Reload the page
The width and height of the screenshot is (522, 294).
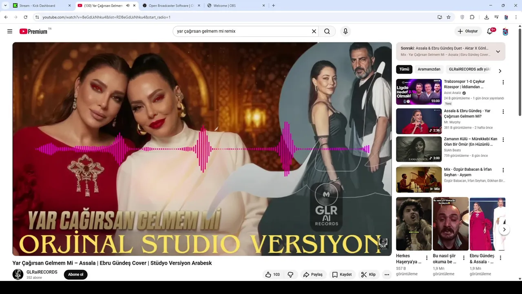[x=25, y=17]
